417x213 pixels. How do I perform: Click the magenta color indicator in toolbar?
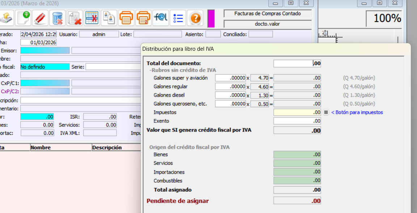[x=211, y=18]
